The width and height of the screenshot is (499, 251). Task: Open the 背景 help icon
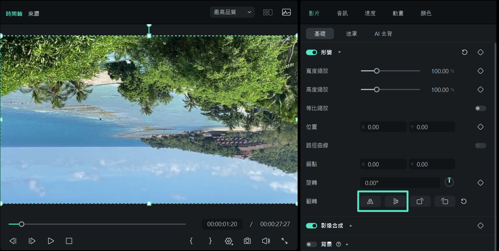[x=339, y=244]
